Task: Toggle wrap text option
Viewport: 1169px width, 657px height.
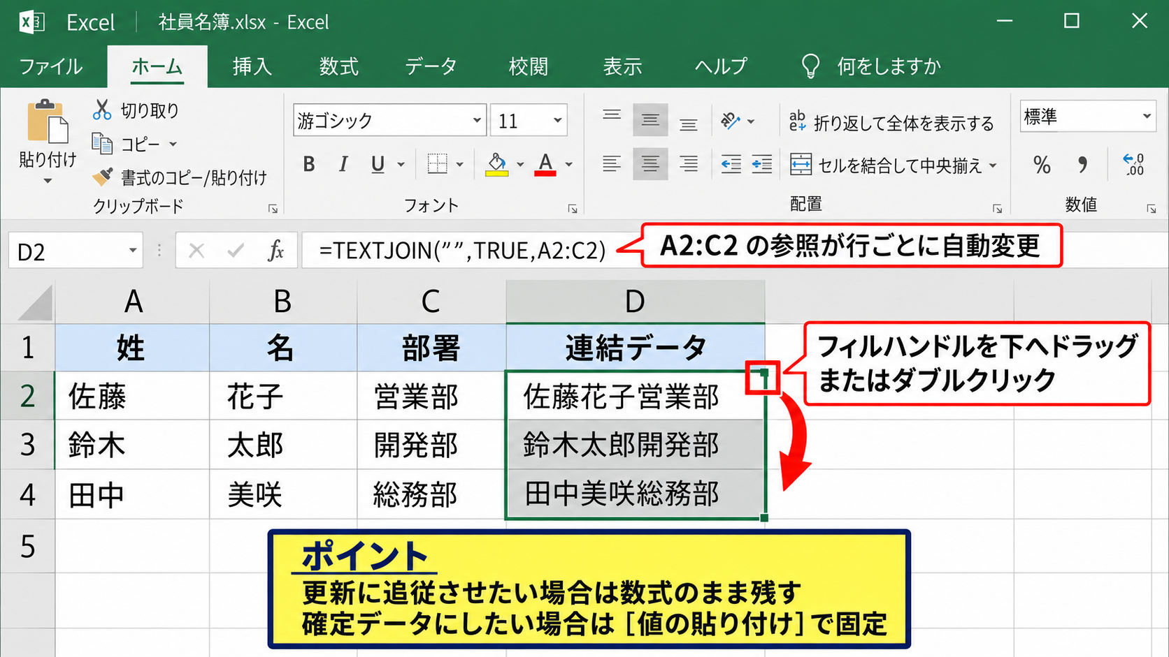Action: pyautogui.click(x=891, y=123)
